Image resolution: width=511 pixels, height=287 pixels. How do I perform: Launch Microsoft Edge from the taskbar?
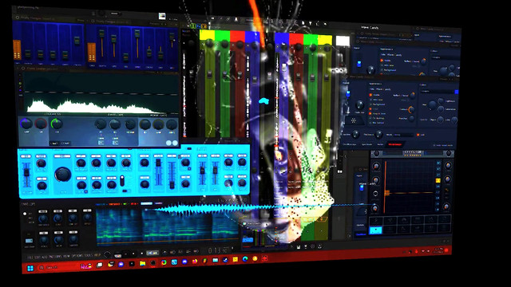point(245,258)
